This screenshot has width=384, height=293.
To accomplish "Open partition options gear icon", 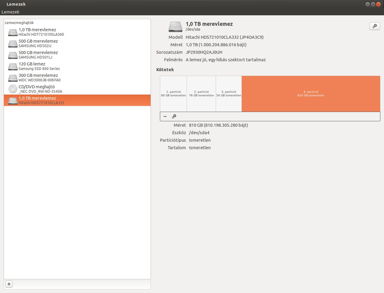I will click(x=174, y=116).
